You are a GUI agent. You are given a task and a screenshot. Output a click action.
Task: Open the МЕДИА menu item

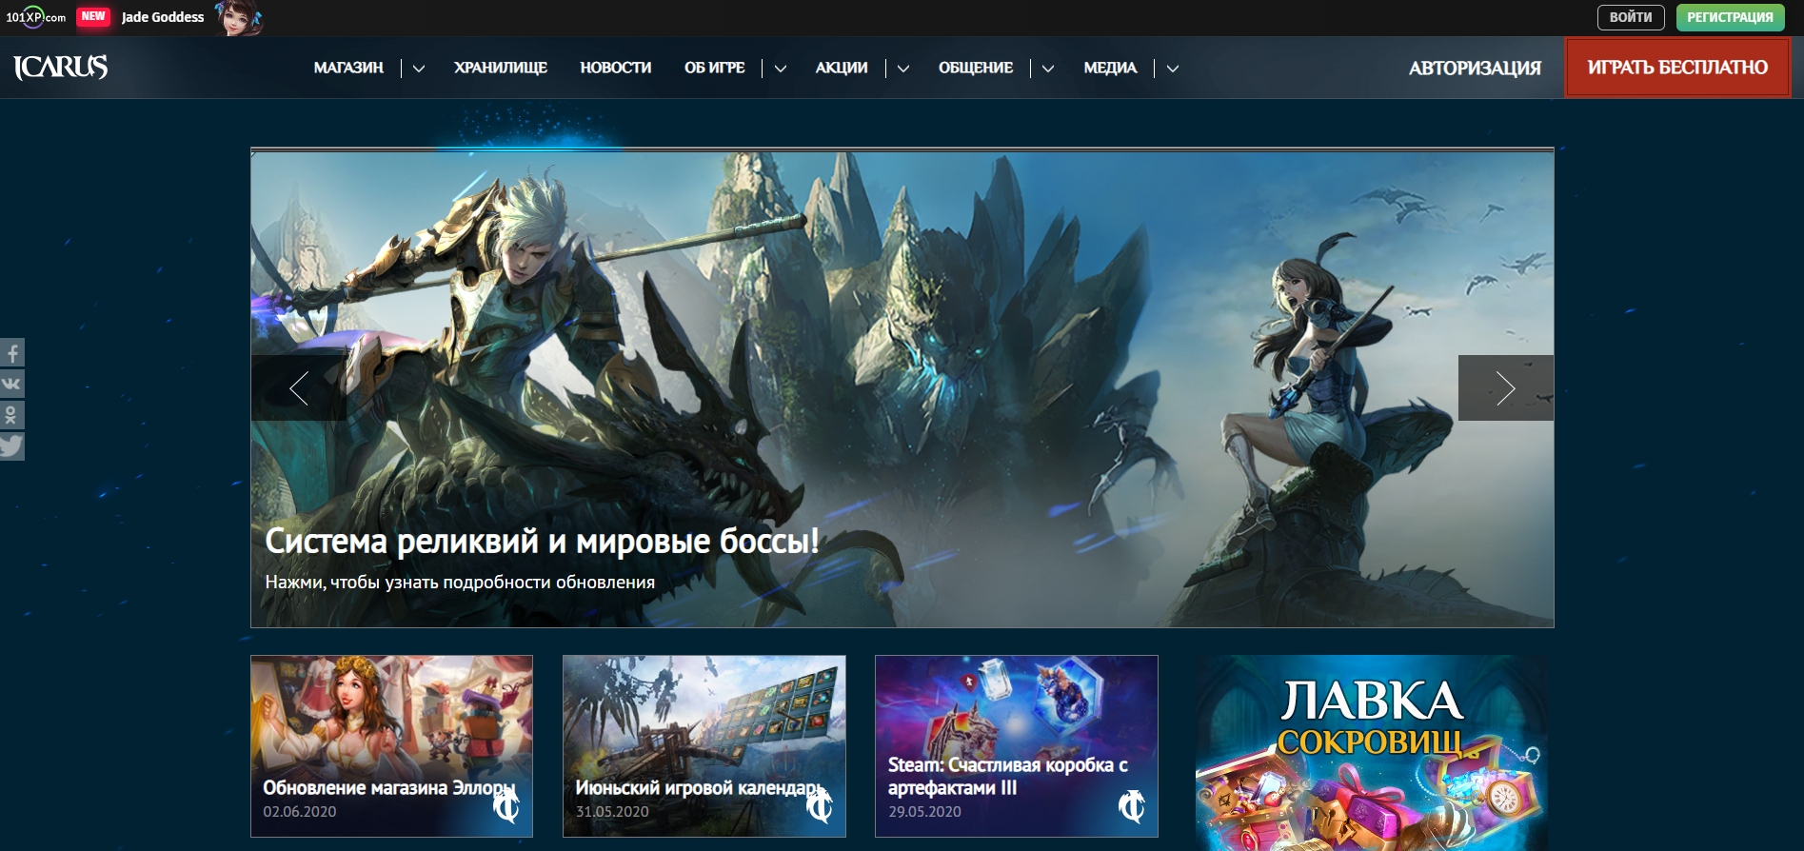1110,68
